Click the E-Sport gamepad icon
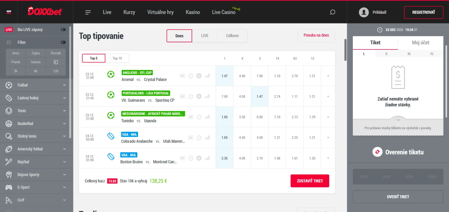449x212 pixels. tap(9, 187)
